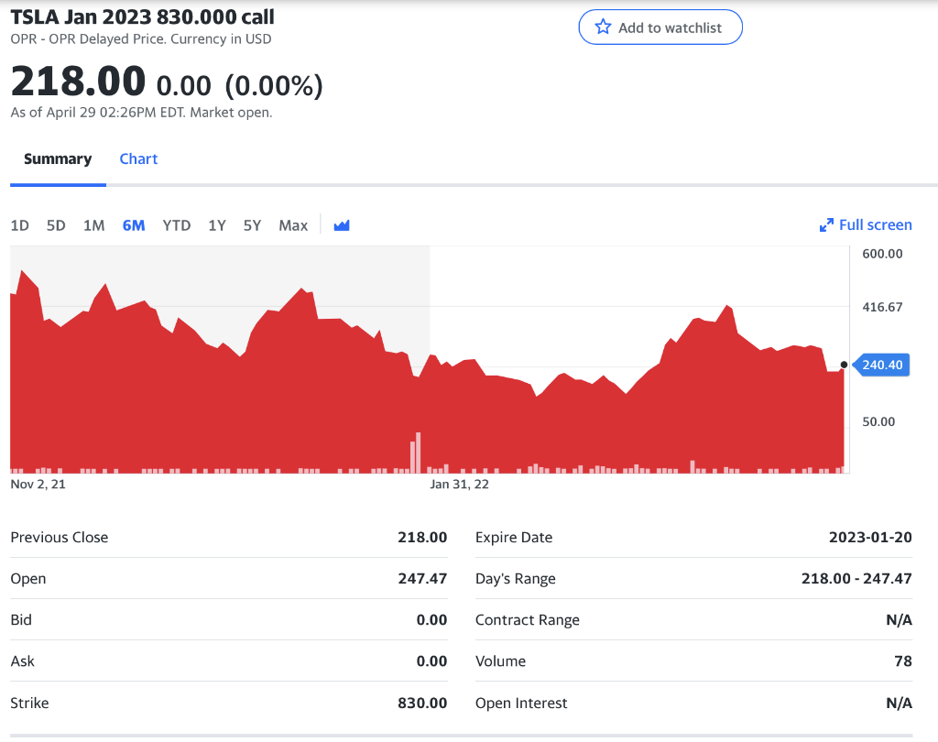Click the Day's Range value 218.00 - 247.47
Viewport: 938px width, 742px height.
(x=856, y=579)
